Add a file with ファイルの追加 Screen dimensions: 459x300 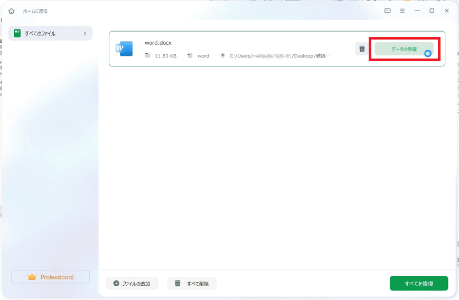(x=132, y=284)
